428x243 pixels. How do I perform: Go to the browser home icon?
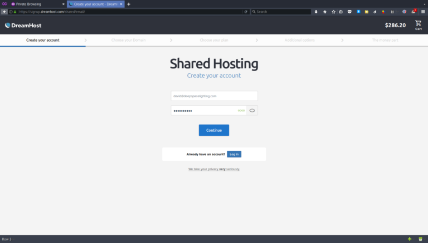tap(325, 12)
